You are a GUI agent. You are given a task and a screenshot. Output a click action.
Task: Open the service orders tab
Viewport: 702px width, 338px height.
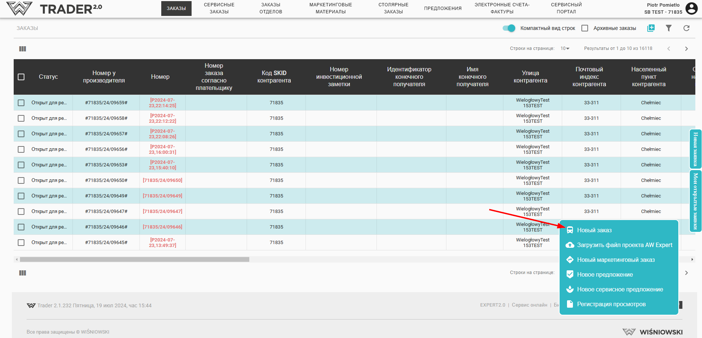(219, 8)
